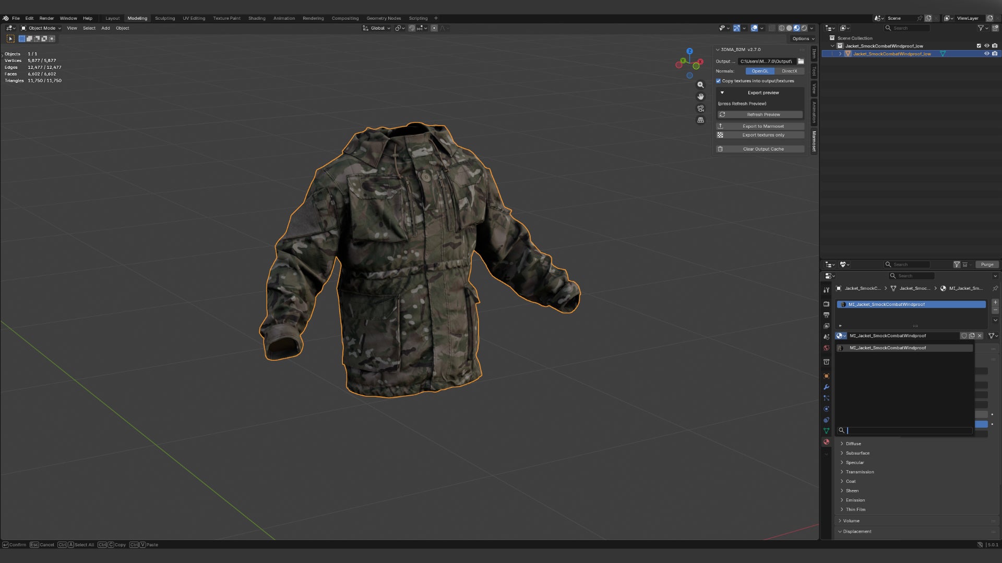Open the Render menu
Image resolution: width=1002 pixels, height=563 pixels.
coord(46,18)
